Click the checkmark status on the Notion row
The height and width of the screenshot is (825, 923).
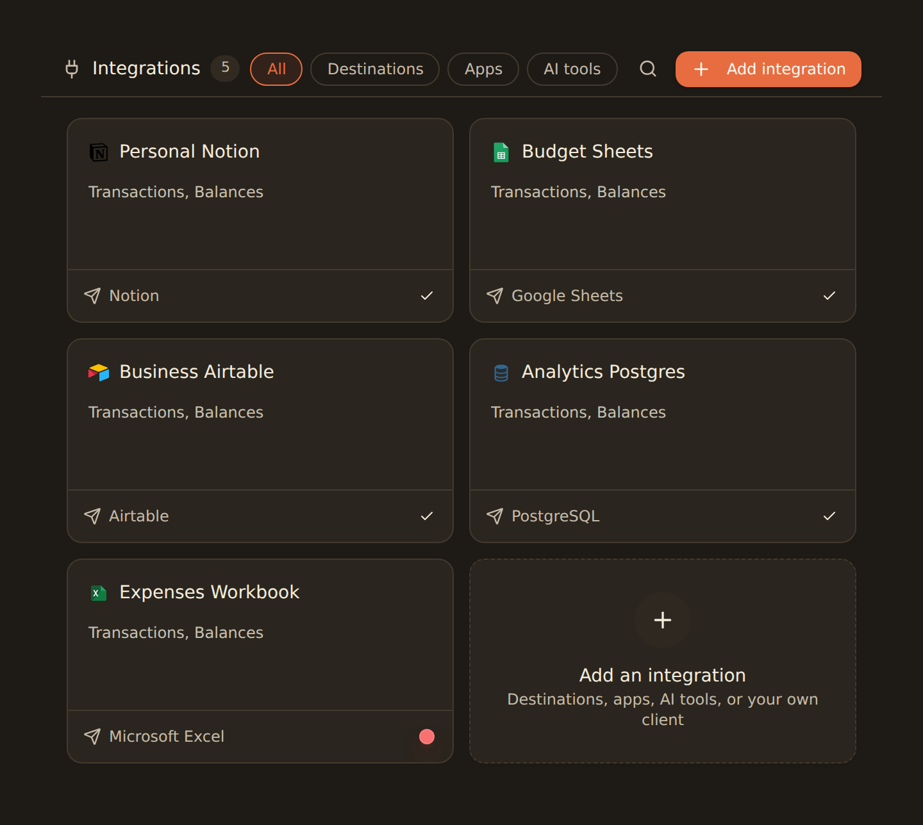(x=427, y=295)
